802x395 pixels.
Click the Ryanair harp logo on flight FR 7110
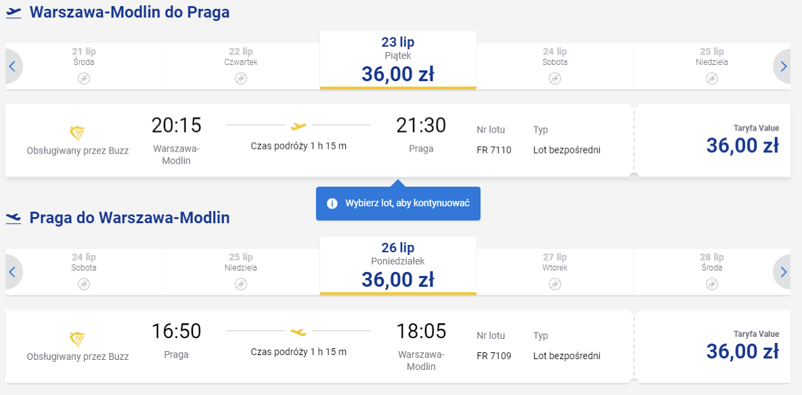coord(77,135)
